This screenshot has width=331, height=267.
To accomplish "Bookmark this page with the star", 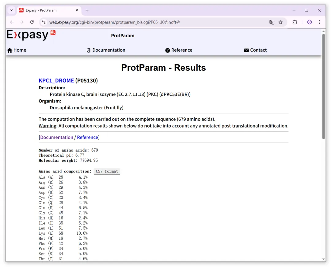I will click(280, 22).
